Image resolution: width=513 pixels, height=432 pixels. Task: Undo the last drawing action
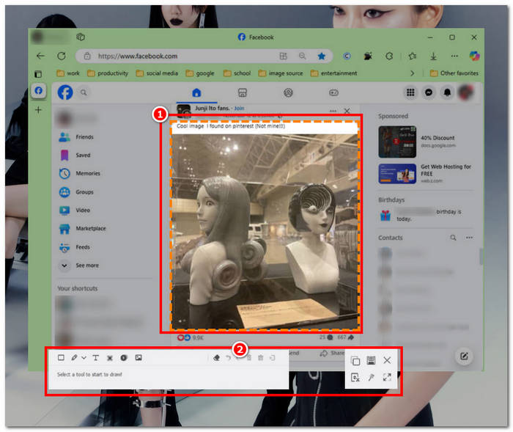click(229, 358)
